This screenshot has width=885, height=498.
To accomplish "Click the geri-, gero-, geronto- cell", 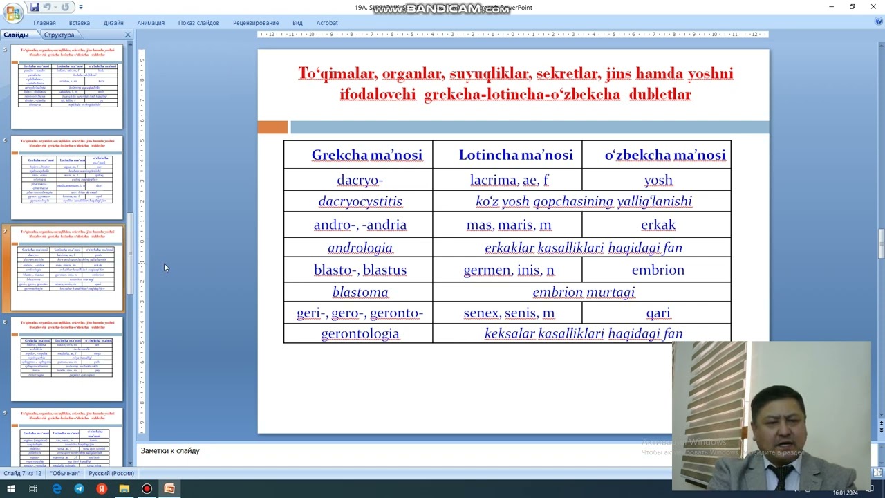I will click(x=358, y=313).
